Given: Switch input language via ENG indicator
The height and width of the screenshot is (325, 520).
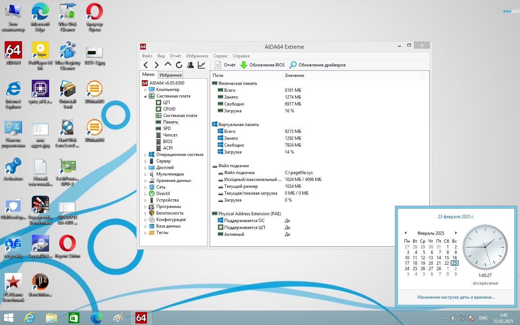Looking at the screenshot, I should coord(483,318).
